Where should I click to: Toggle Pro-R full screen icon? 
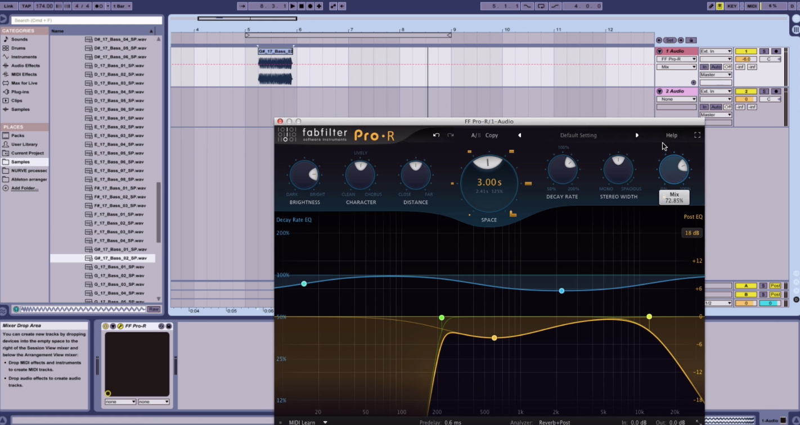coord(697,135)
